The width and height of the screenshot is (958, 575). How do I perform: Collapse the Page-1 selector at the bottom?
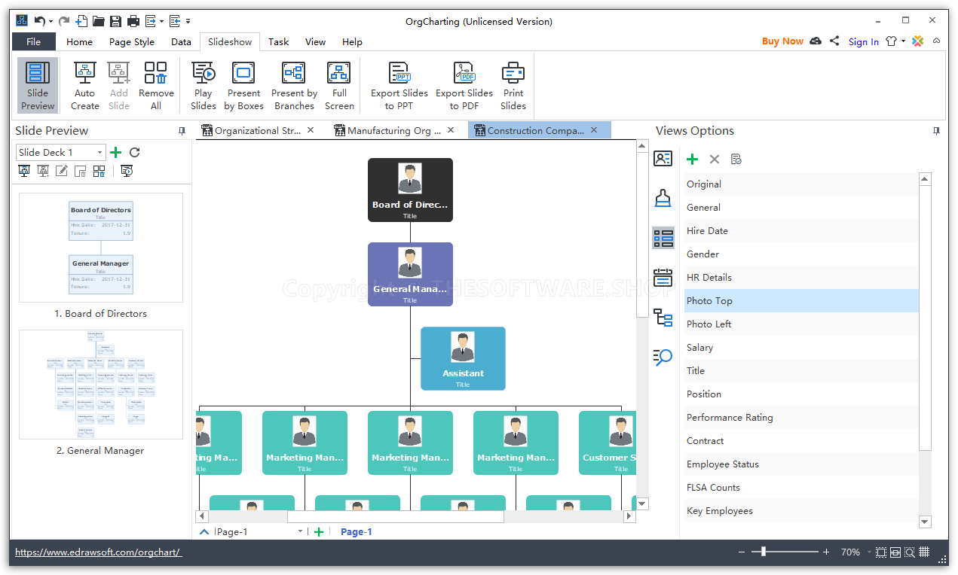click(204, 531)
